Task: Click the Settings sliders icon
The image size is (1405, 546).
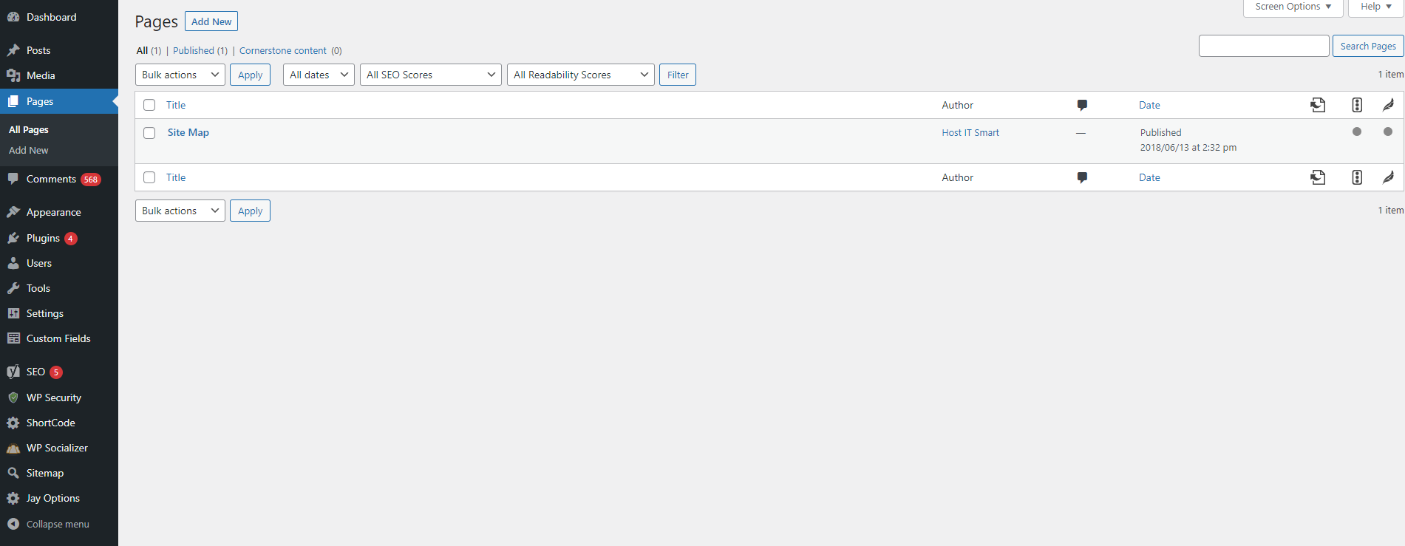Action: [13, 313]
